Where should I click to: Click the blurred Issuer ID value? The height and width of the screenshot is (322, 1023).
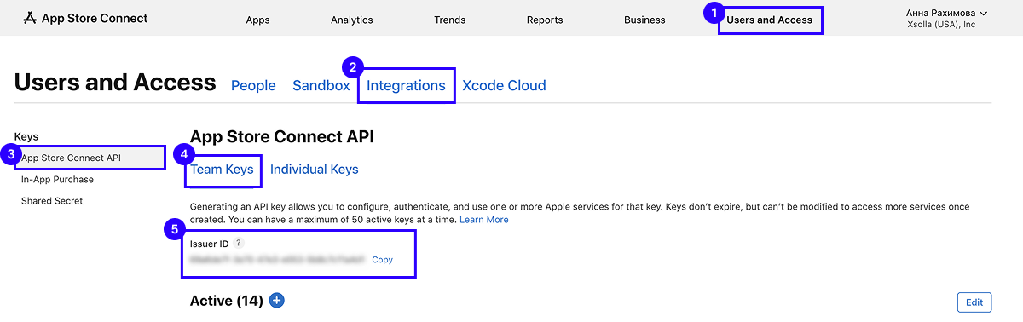(x=277, y=259)
